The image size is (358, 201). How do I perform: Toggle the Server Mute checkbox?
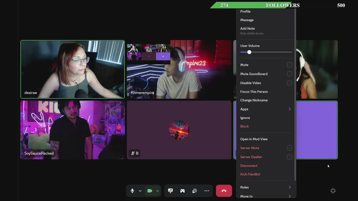click(289, 148)
